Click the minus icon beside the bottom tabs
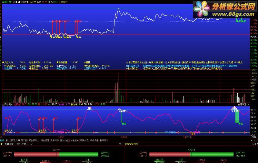 [x=254, y=140]
